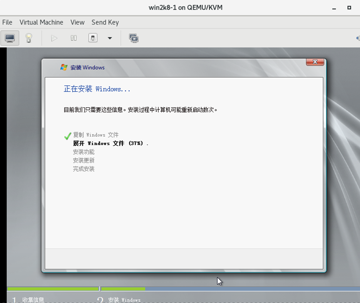This screenshot has width=360, height=303.
Task: Show the graphical console view
Action: pos(10,38)
